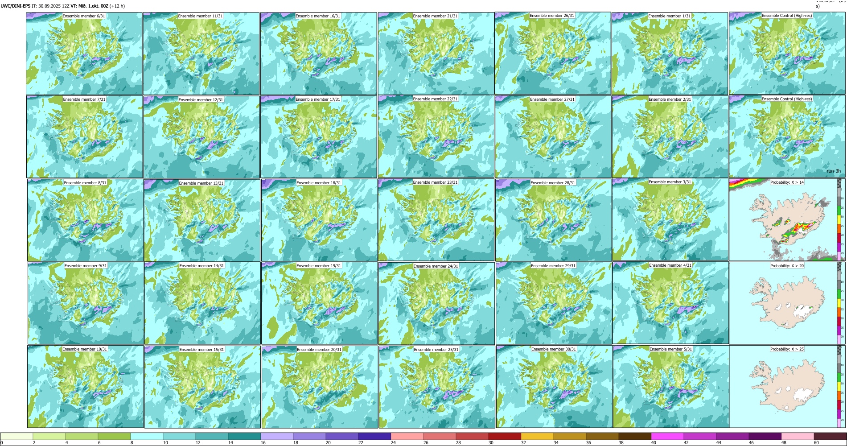Open the Ensemble member 30/31 map
Viewport: 847px width, 446px height.
pos(554,387)
